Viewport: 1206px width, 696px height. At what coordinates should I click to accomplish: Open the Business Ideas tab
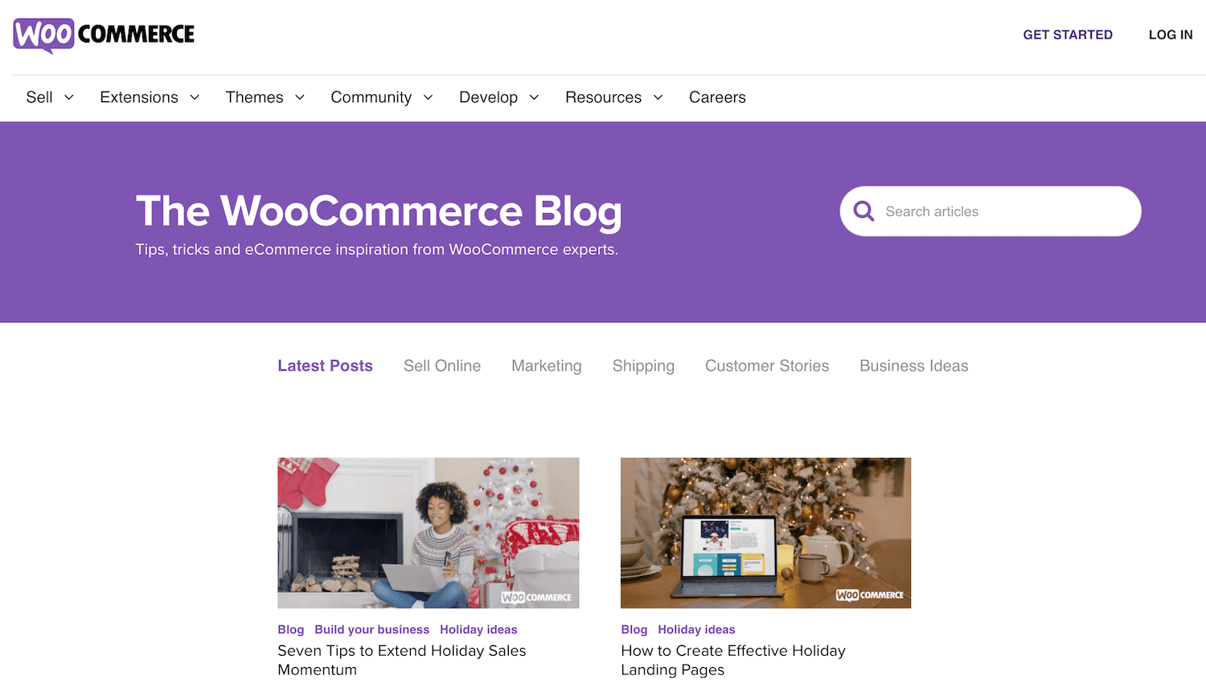[x=913, y=366]
